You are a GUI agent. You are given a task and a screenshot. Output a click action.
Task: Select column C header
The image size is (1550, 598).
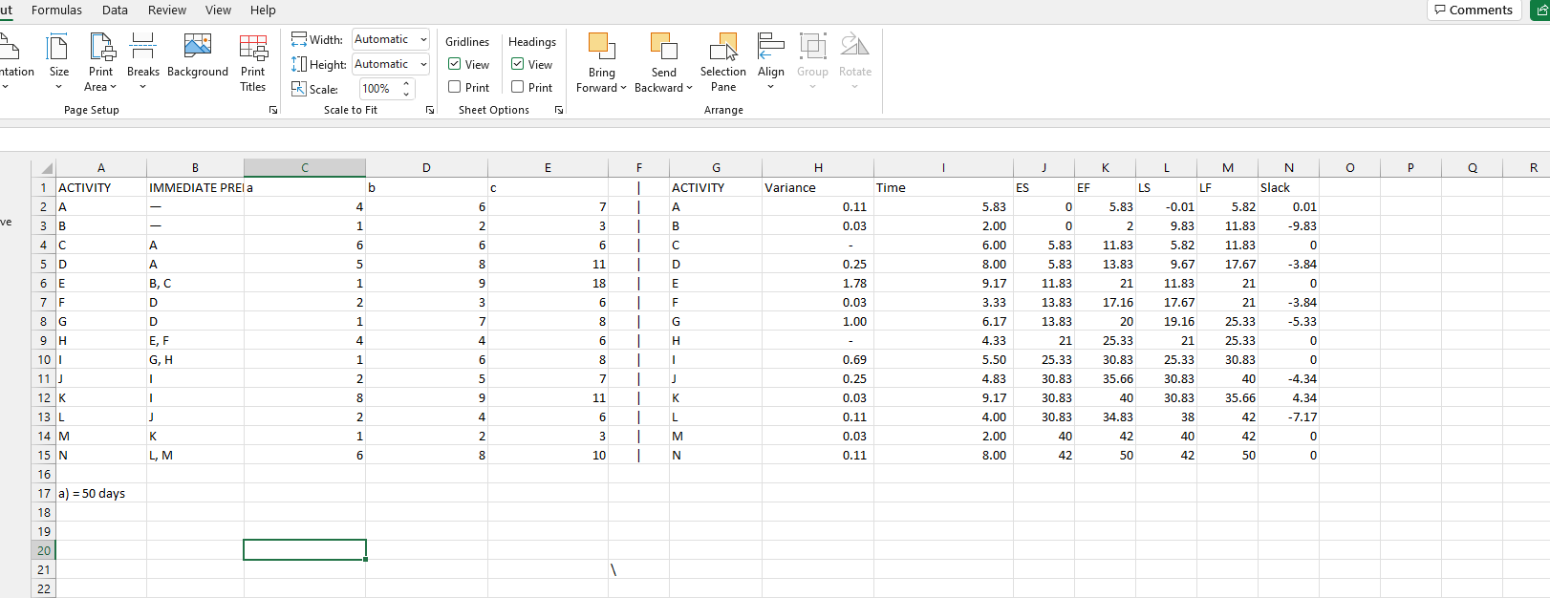pyautogui.click(x=305, y=168)
